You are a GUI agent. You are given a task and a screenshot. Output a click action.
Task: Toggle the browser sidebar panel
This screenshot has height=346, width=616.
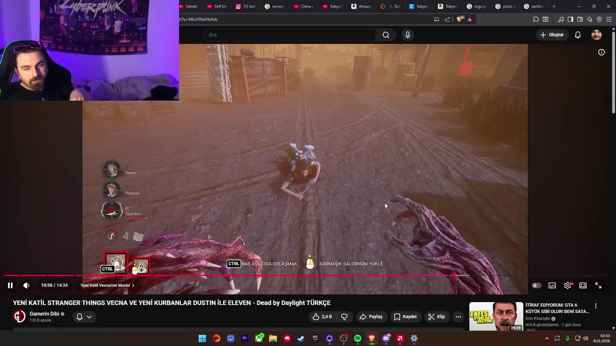click(x=570, y=19)
